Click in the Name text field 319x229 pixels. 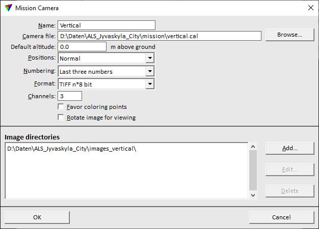[x=106, y=25]
